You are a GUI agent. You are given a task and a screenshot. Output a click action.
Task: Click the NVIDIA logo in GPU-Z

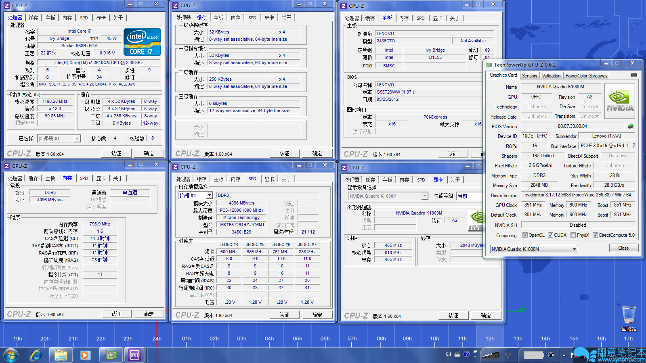coord(620,101)
